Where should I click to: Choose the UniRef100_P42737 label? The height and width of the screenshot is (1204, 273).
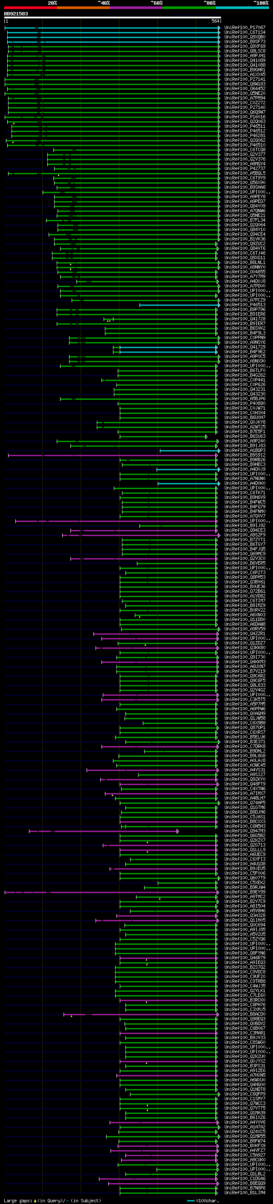(x=245, y=168)
